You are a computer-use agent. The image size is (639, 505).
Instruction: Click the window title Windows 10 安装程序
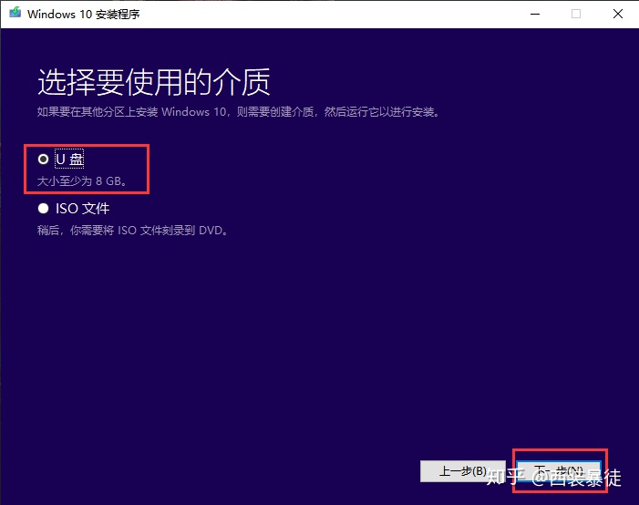(x=84, y=15)
